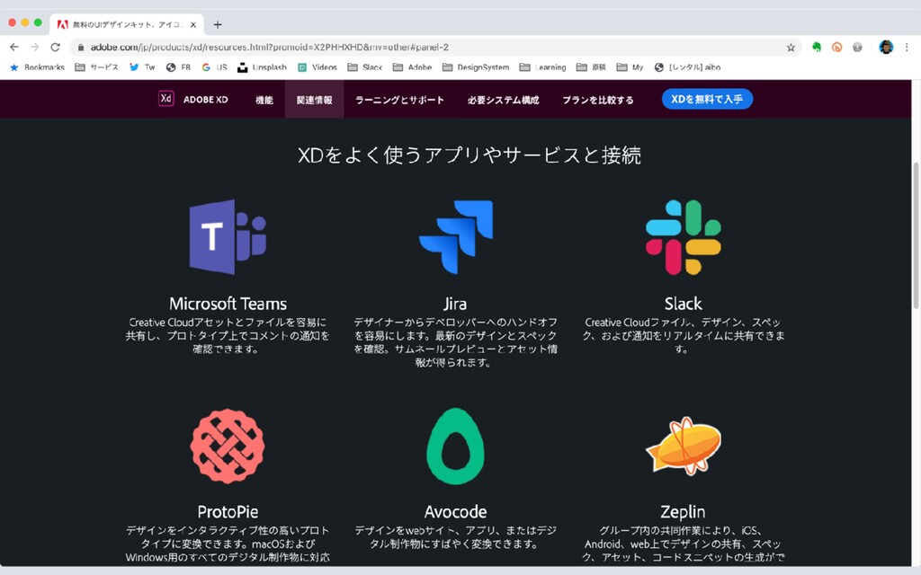The height and width of the screenshot is (575, 921).
Task: Open the Chrome profile avatar
Action: (x=886, y=47)
